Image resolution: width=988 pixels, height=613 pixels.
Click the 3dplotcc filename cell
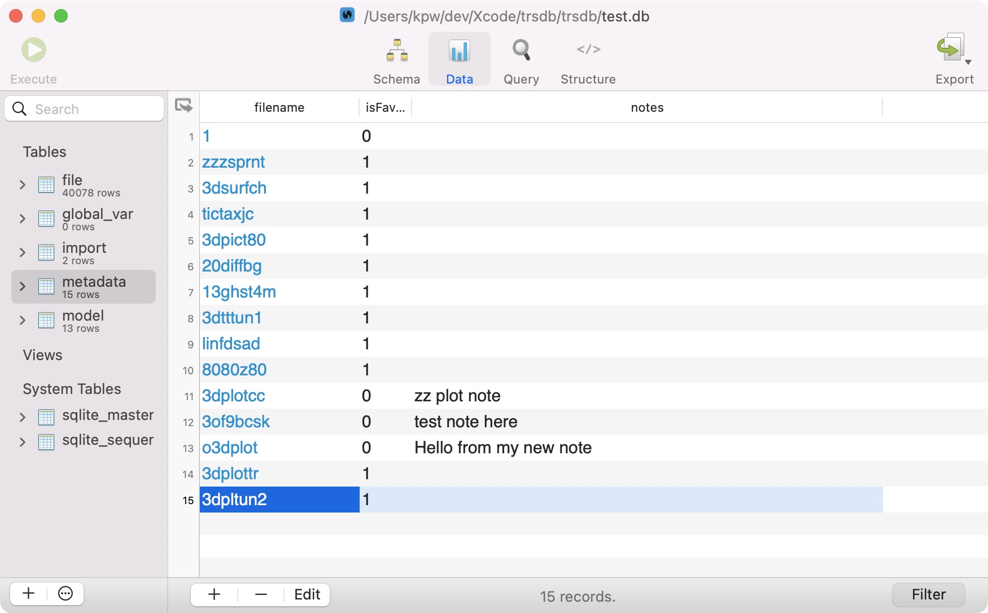click(x=279, y=396)
